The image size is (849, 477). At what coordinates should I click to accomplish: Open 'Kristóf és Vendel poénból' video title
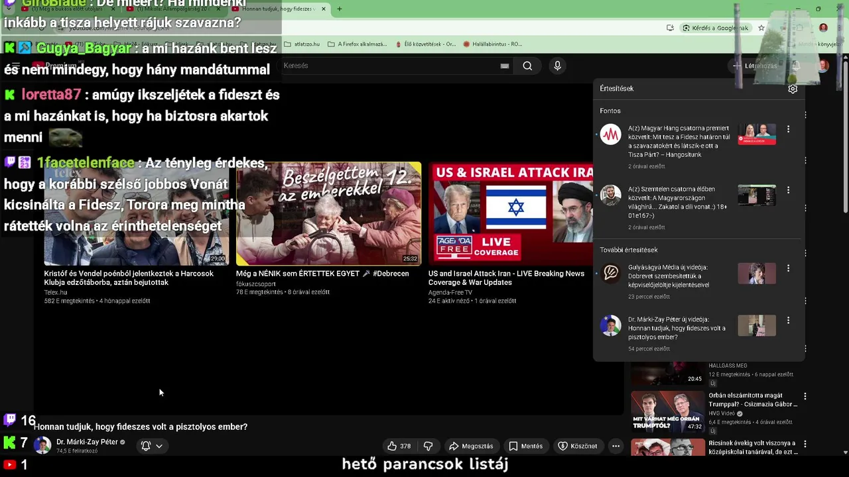[x=129, y=278]
